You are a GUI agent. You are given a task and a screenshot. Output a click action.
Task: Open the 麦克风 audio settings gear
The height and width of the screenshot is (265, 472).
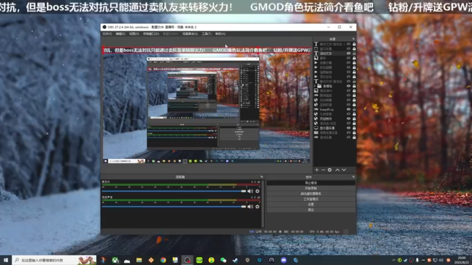tap(257, 191)
